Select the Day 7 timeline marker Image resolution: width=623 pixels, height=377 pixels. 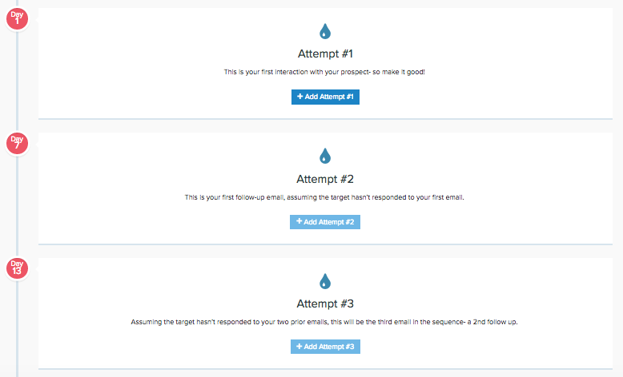click(17, 143)
